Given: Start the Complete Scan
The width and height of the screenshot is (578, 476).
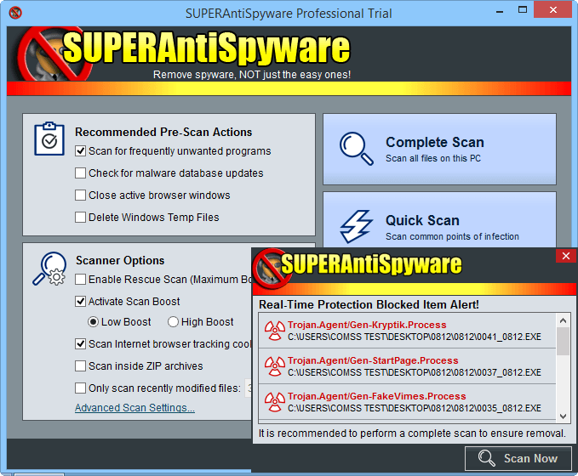Looking at the screenshot, I should click(x=439, y=149).
